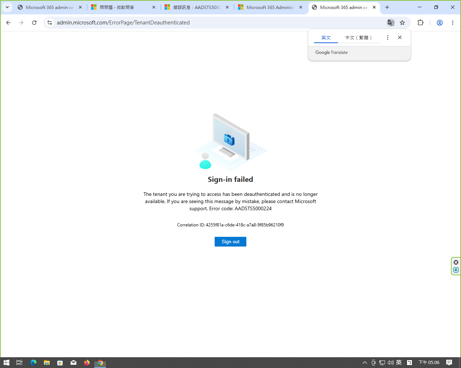Open network settings in system tray
The height and width of the screenshot is (368, 461).
(382, 363)
